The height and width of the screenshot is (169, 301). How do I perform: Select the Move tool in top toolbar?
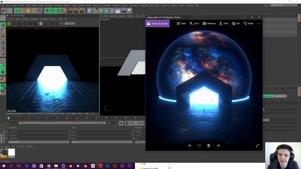[x=23, y=11]
